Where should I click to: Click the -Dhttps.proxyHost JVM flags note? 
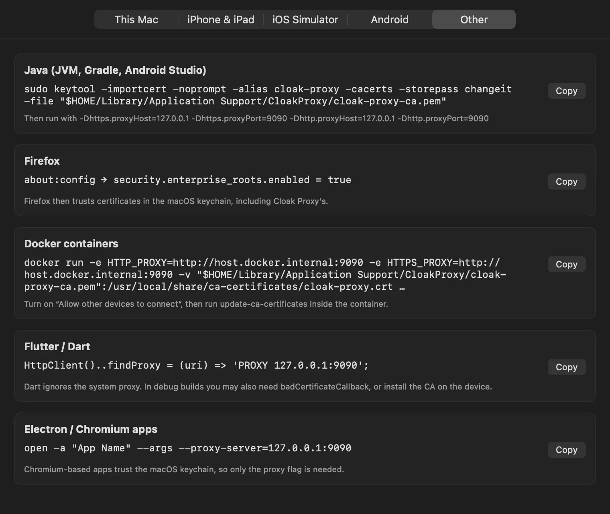[x=256, y=118]
